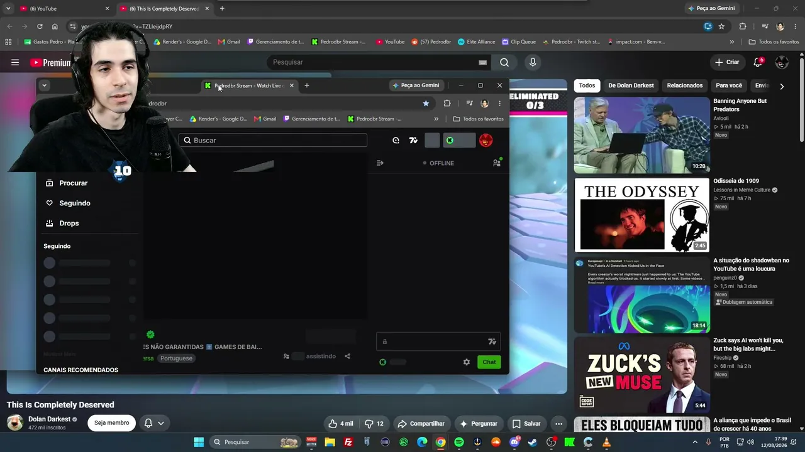
Task: Open Chrome apps grid in bookmarks bar
Action: [x=8, y=42]
